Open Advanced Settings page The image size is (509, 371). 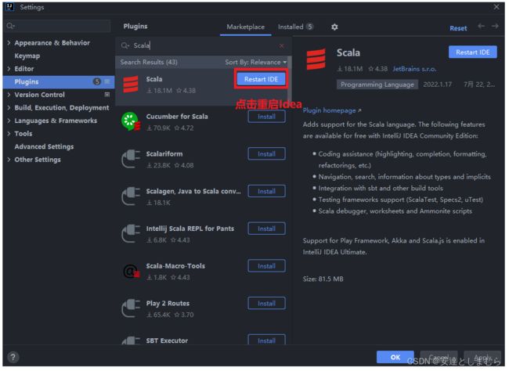click(44, 146)
